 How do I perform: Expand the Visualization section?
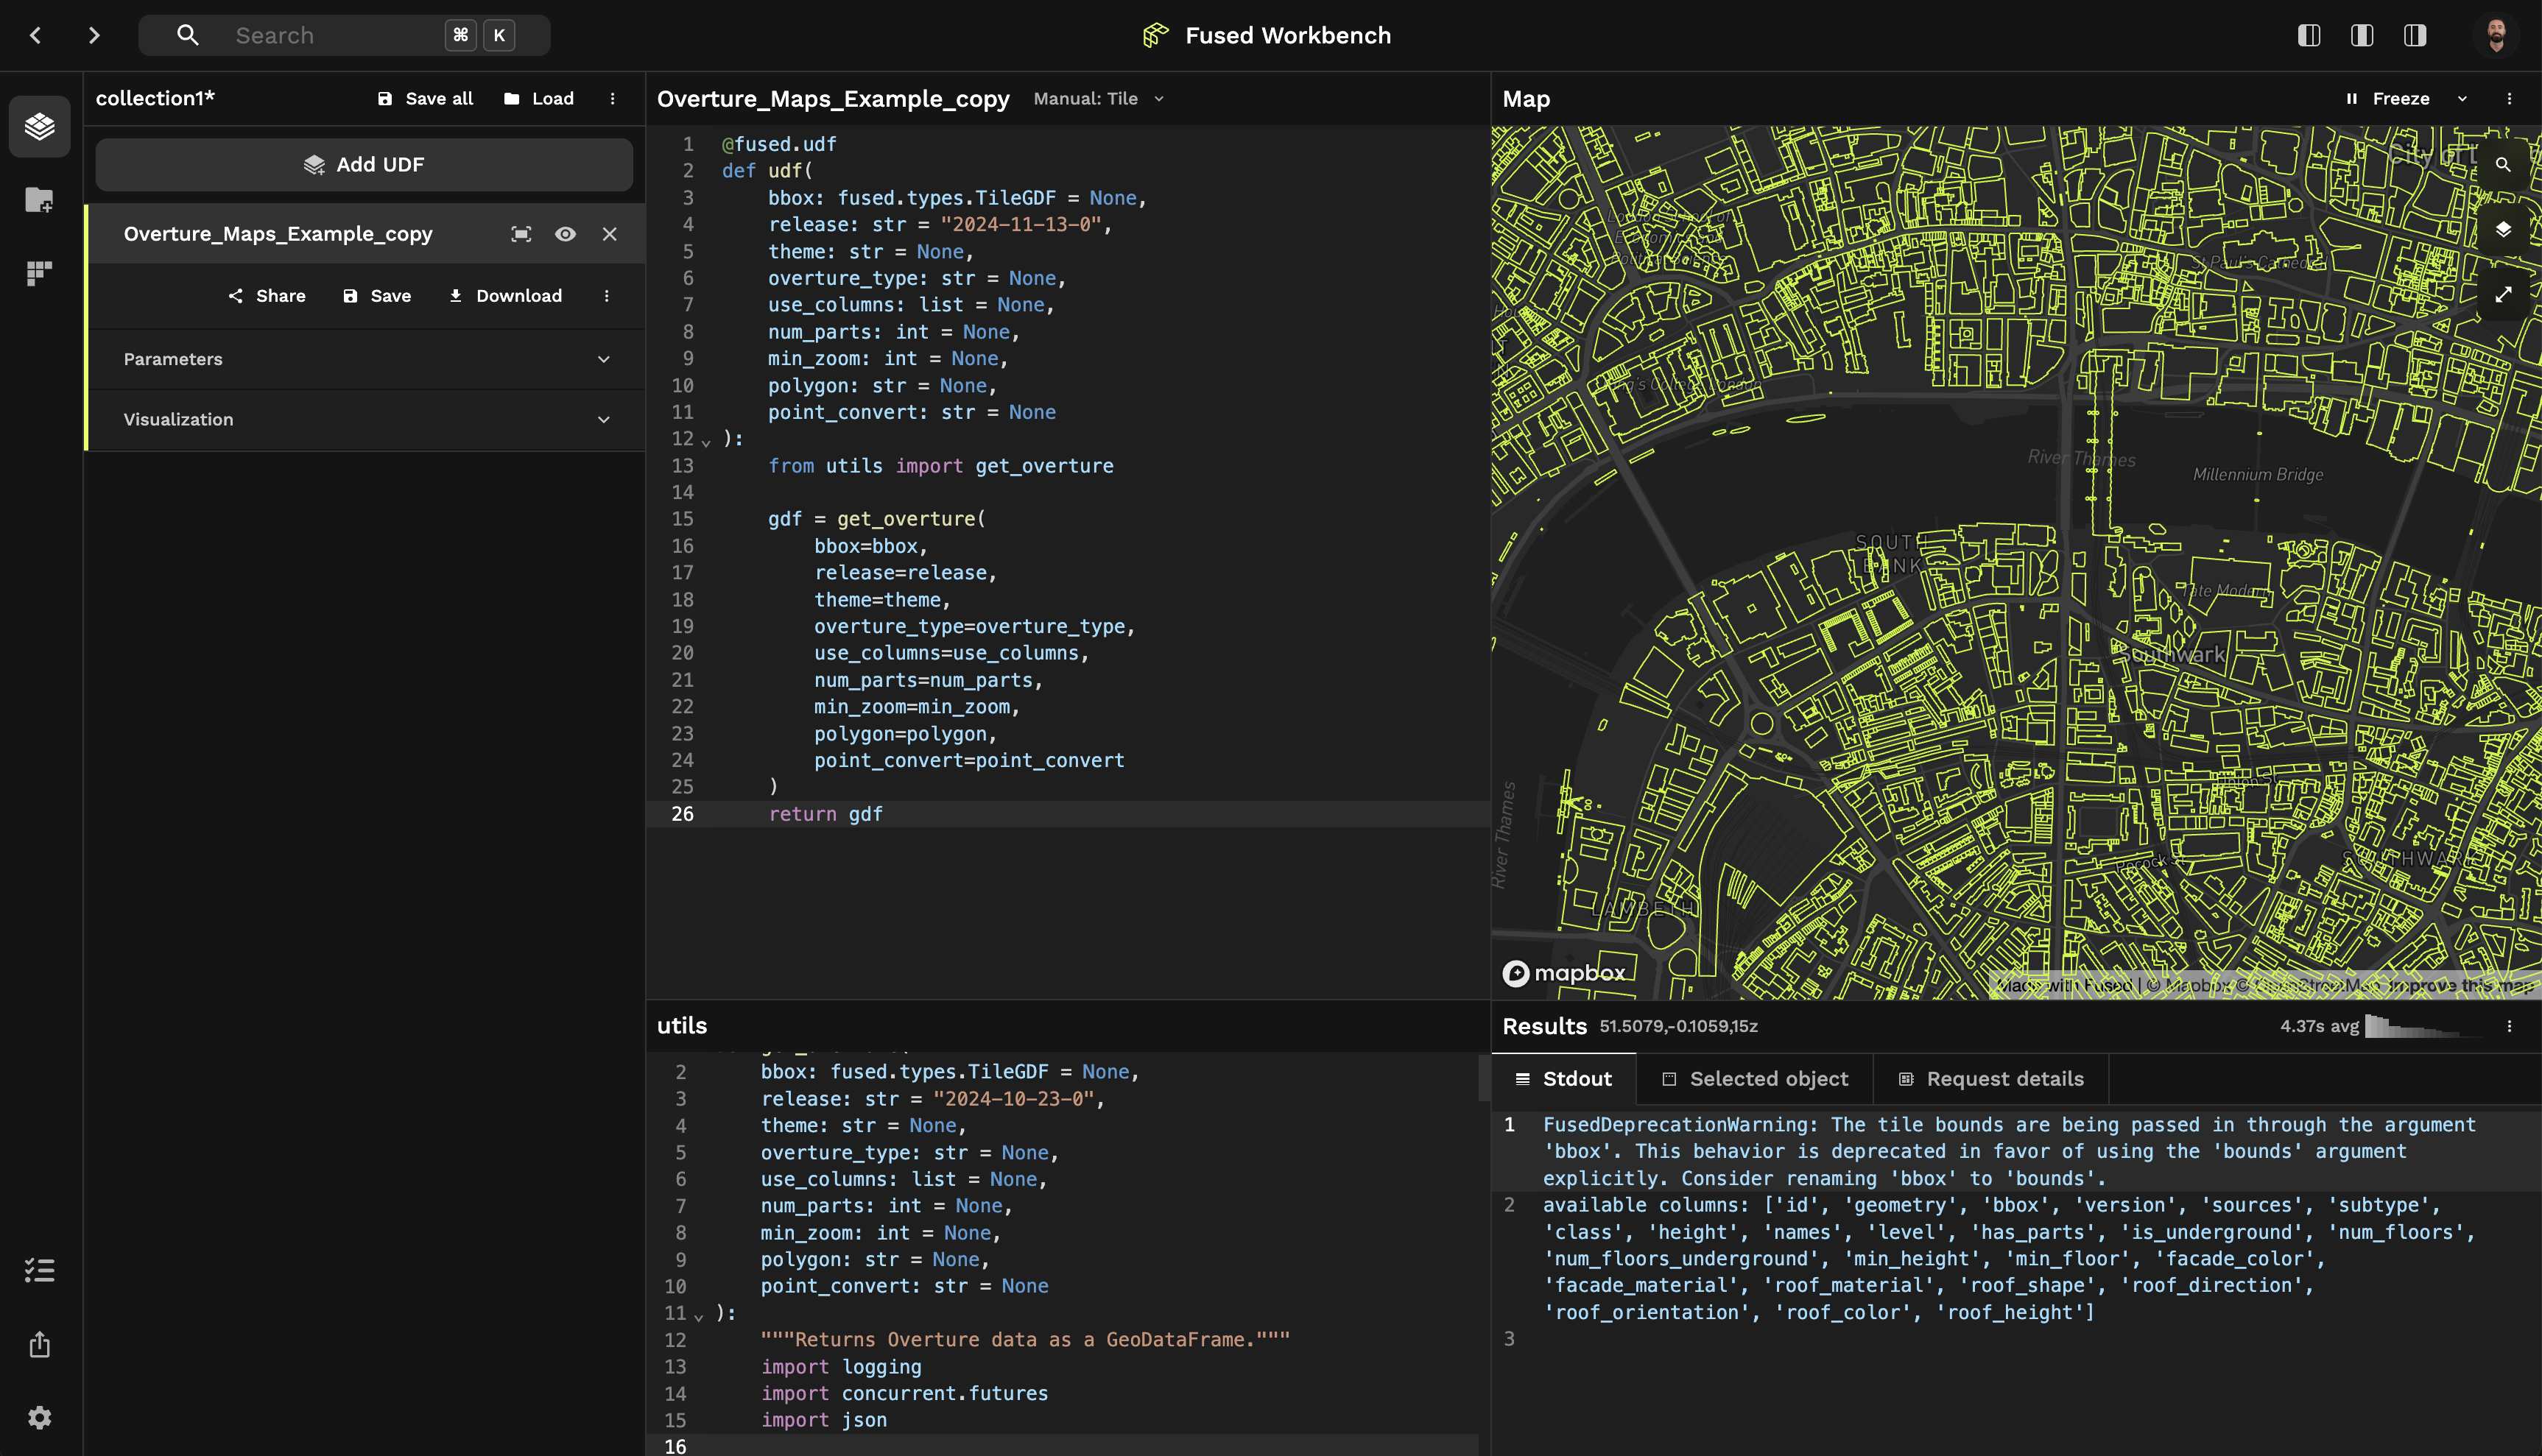[366, 419]
